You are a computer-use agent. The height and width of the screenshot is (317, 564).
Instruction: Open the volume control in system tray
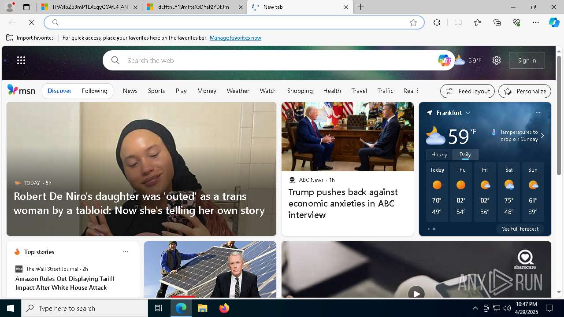[x=507, y=308]
